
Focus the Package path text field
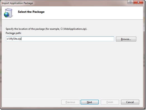[60, 39]
